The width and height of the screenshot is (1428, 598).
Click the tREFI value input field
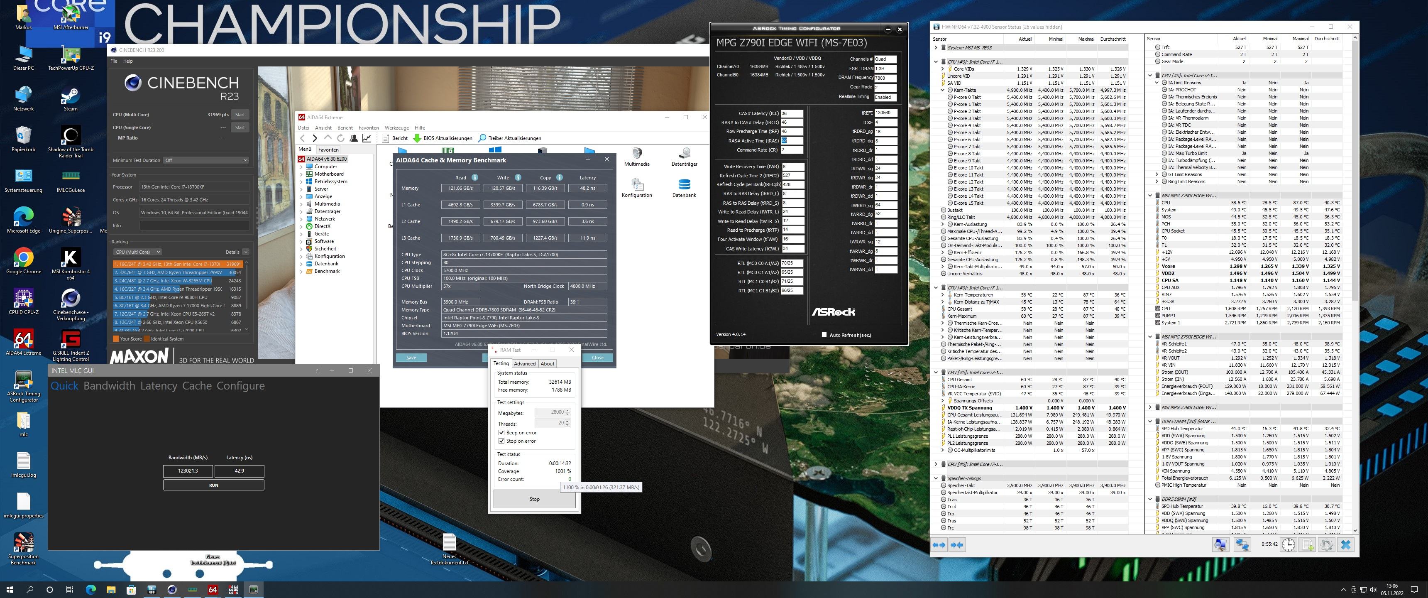point(885,113)
